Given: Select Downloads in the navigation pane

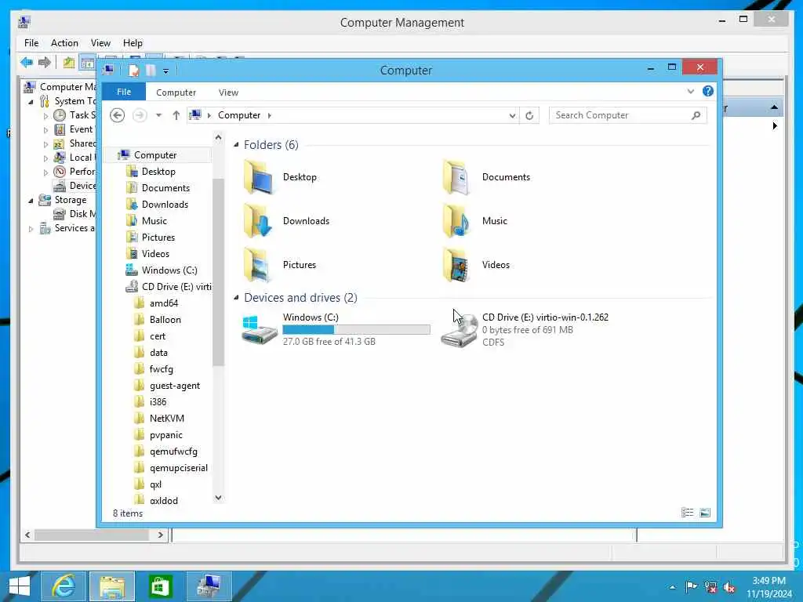Looking at the screenshot, I should coord(165,205).
